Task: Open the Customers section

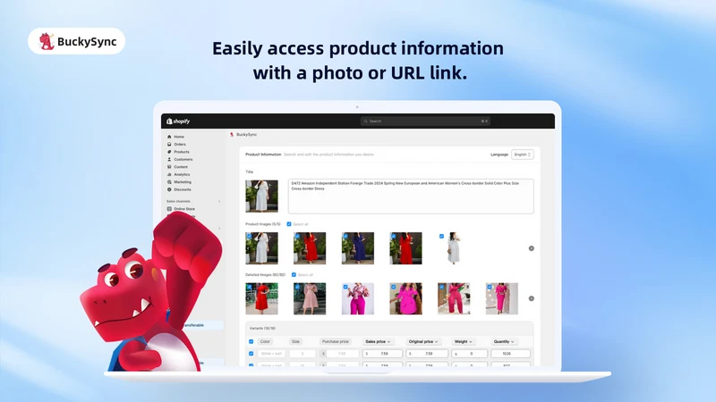Action: click(x=183, y=160)
